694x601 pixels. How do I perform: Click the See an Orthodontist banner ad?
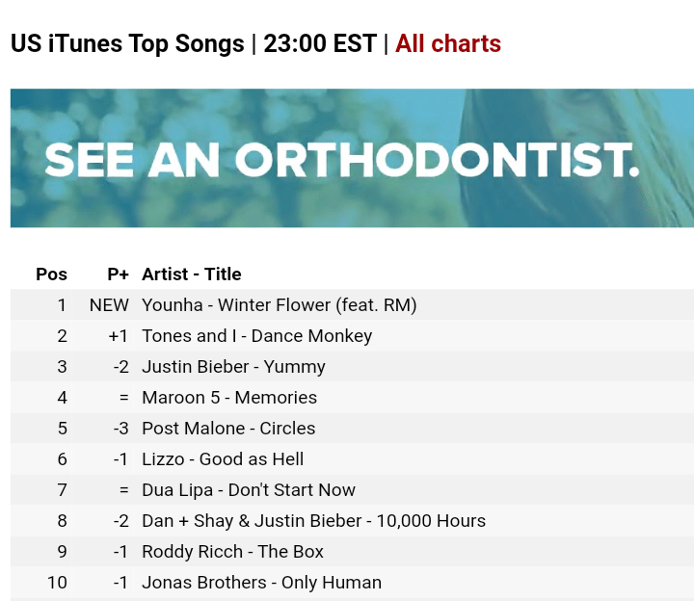click(352, 159)
